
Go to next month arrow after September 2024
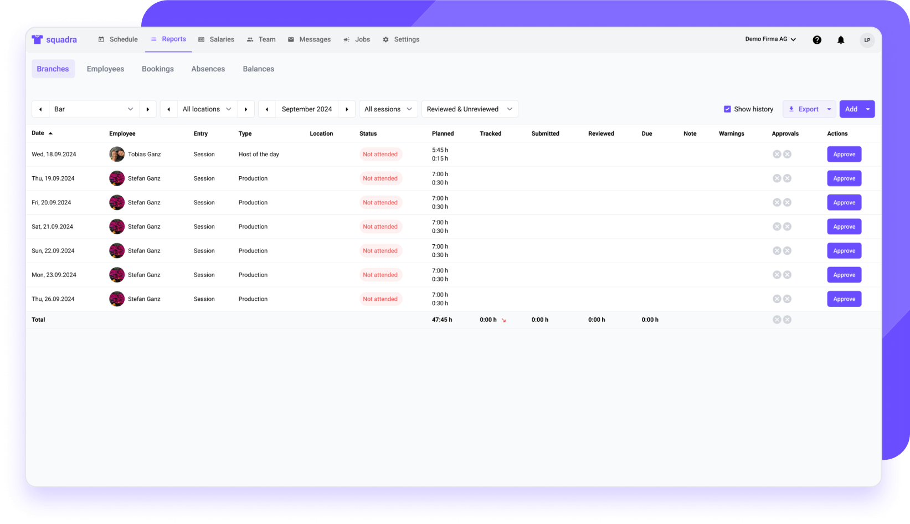[347, 109]
